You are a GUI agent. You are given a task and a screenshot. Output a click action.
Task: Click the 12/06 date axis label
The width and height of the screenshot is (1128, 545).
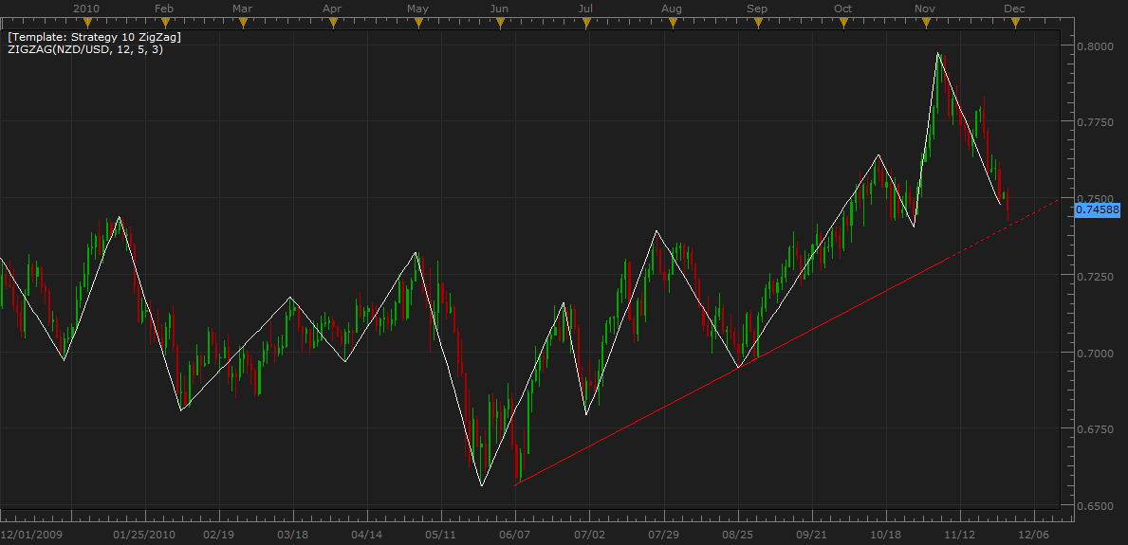(1034, 534)
